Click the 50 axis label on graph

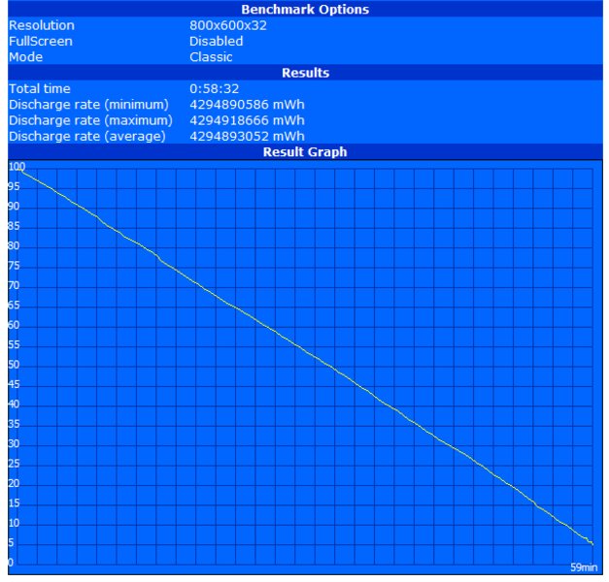14,365
